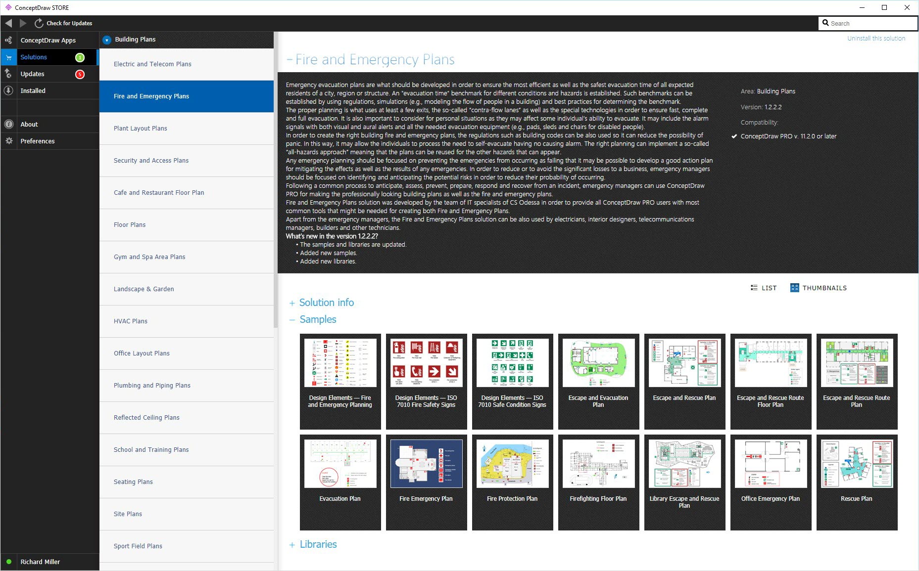Select Office Layout Plans
The image size is (919, 571).
(187, 353)
